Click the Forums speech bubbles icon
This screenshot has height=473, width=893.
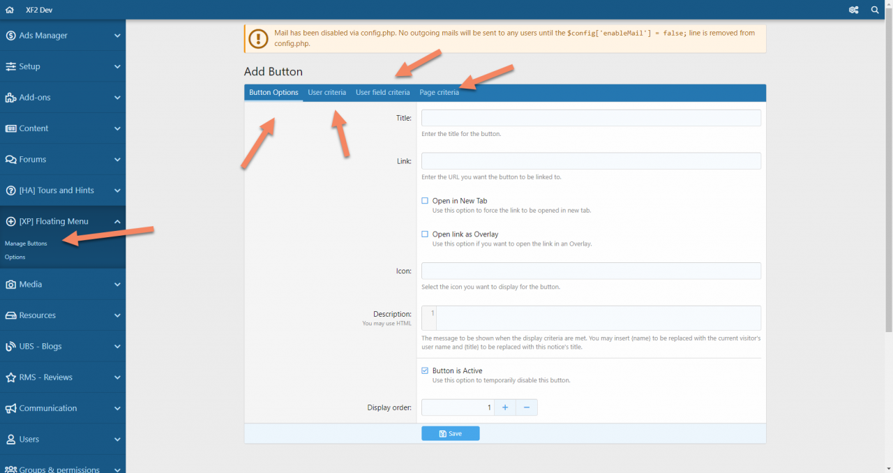(11, 160)
